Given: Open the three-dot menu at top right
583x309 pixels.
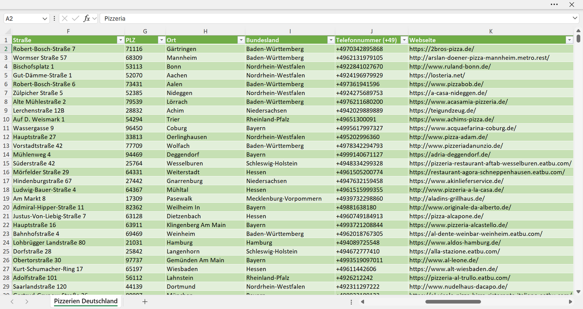Looking at the screenshot, I should 554,4.
